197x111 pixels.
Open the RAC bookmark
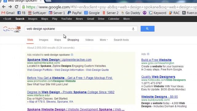[x=174, y=13]
